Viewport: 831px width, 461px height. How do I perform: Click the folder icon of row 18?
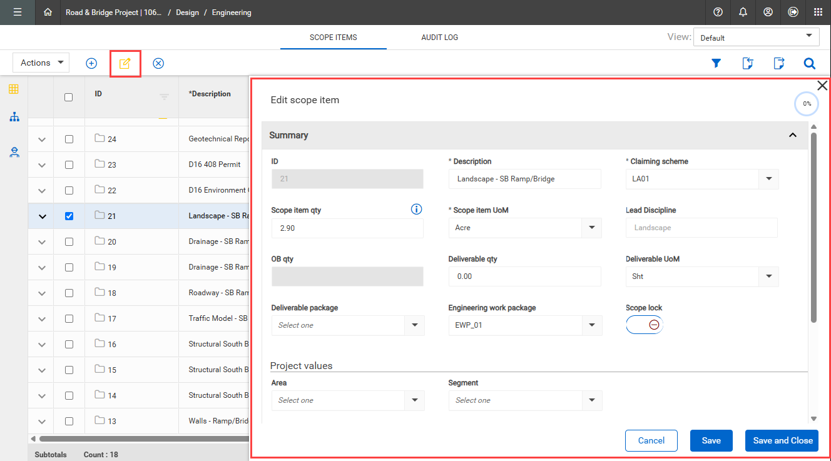(x=99, y=292)
